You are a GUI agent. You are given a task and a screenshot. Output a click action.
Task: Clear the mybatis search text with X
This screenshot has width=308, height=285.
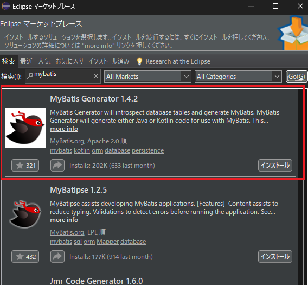pyautogui.click(x=96, y=76)
